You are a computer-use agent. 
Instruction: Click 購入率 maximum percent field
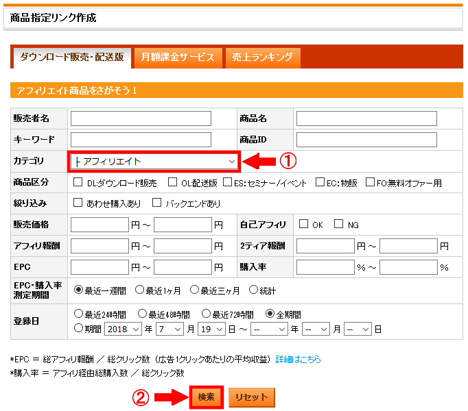point(408,267)
